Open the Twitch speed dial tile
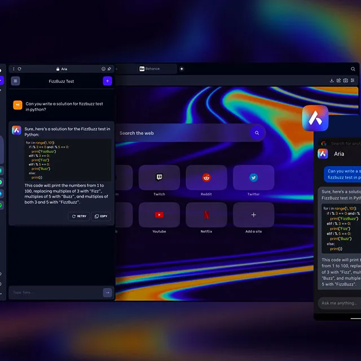The width and height of the screenshot is (361, 361). [159, 178]
